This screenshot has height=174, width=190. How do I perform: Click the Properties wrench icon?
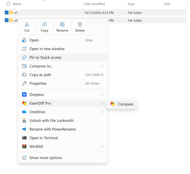(x=24, y=83)
